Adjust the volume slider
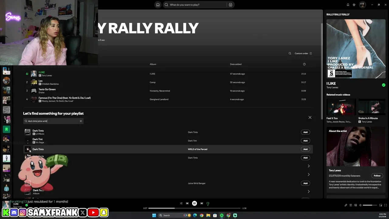 [370, 205]
